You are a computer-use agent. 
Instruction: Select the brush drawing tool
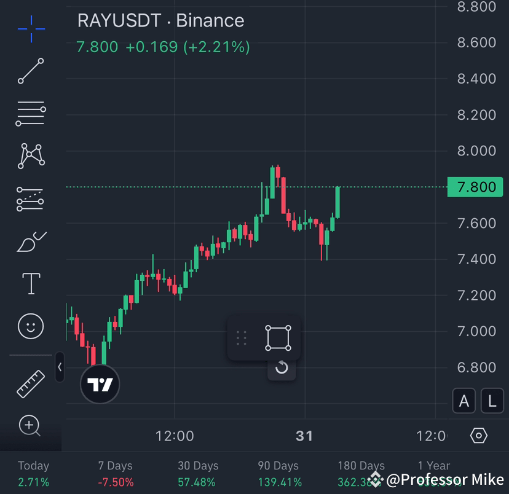(30, 241)
